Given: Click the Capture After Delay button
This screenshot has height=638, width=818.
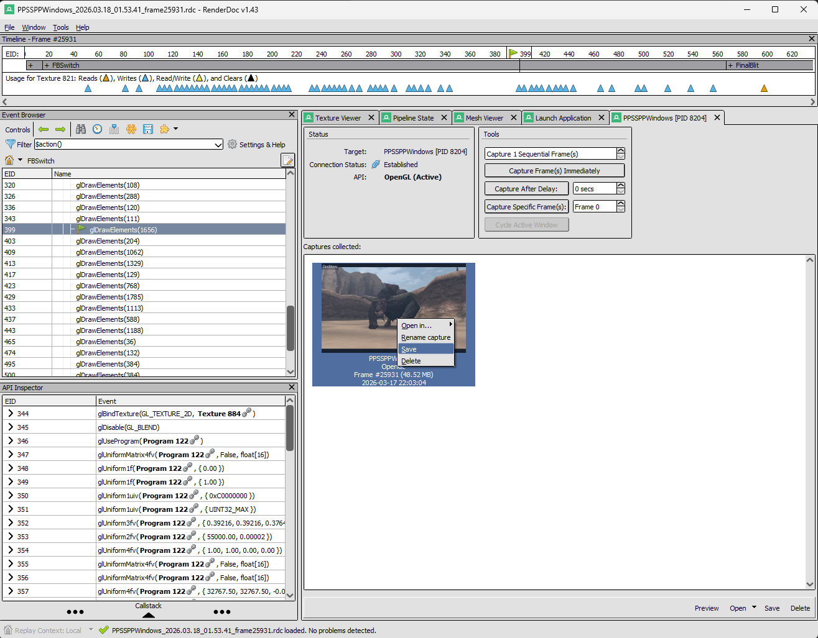Looking at the screenshot, I should 526,189.
